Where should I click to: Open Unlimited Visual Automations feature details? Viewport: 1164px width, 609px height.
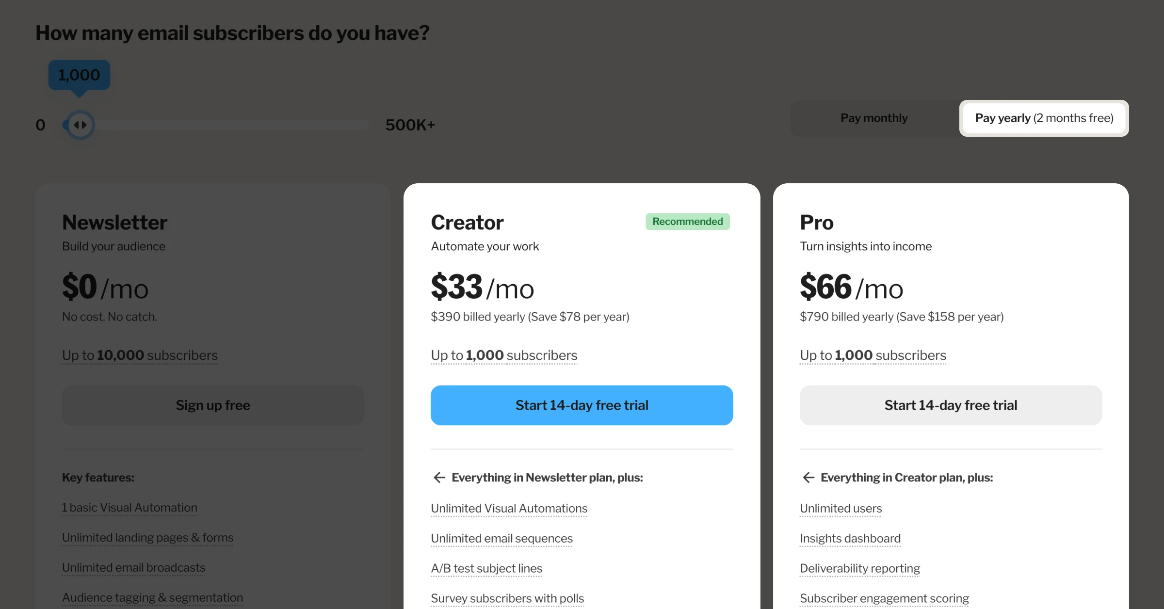[x=509, y=508]
